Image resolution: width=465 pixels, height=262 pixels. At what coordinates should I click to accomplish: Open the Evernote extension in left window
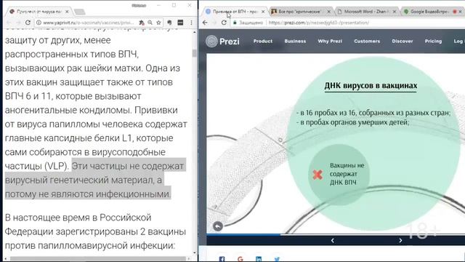click(169, 23)
